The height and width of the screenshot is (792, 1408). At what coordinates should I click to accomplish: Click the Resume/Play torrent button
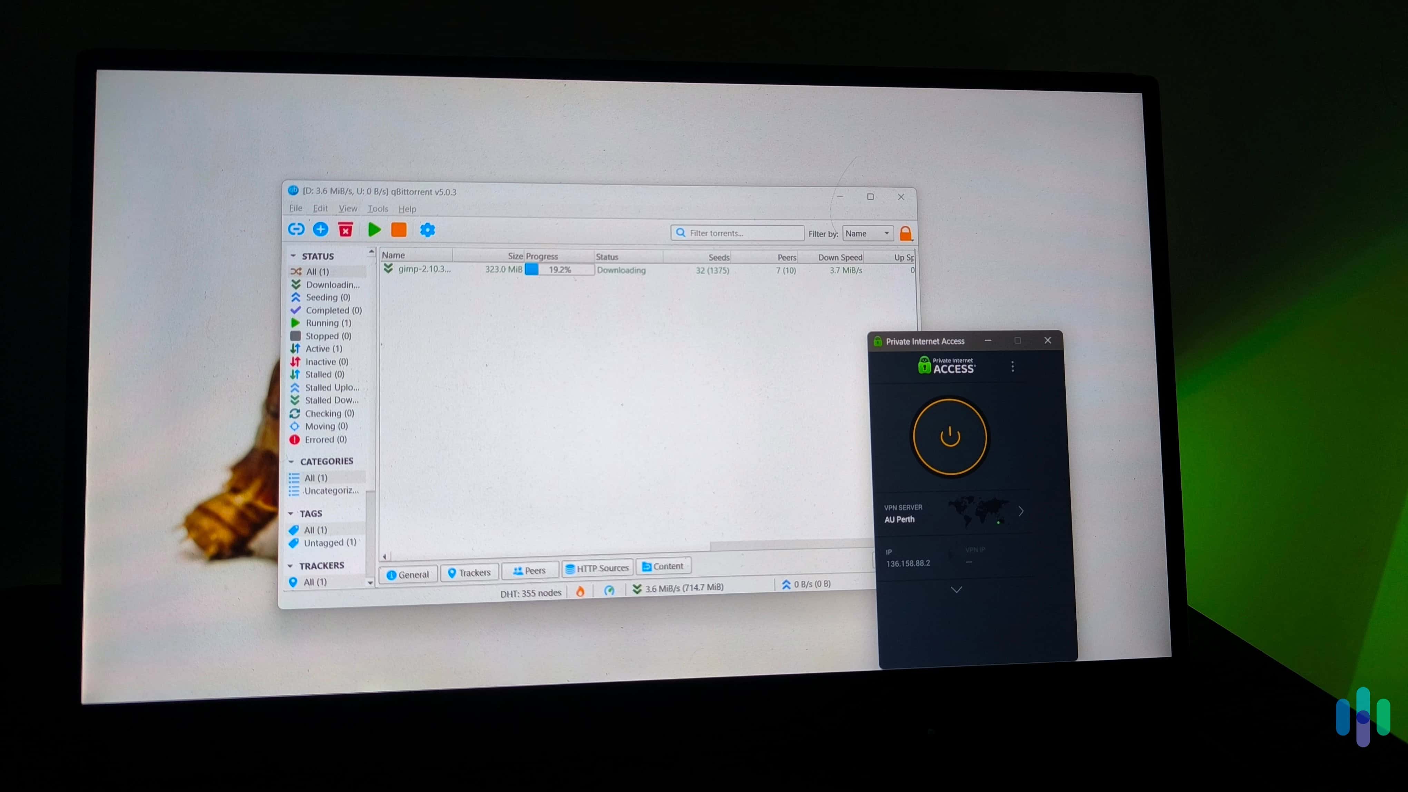pos(373,229)
